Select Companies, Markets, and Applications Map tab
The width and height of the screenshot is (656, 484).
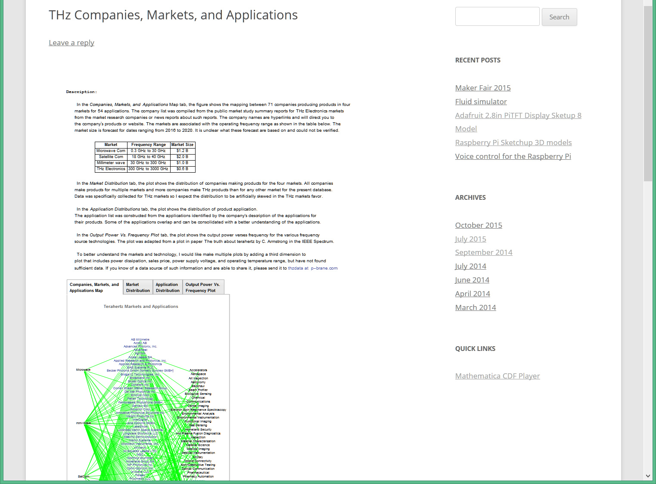click(x=94, y=288)
